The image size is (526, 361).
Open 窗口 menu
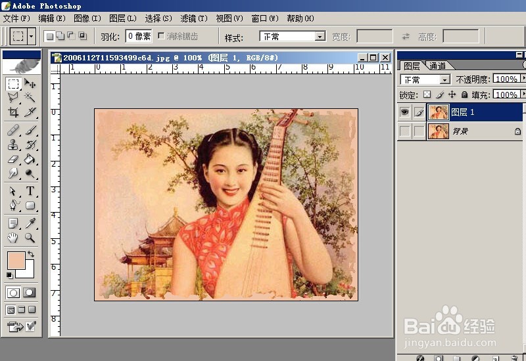(265, 18)
